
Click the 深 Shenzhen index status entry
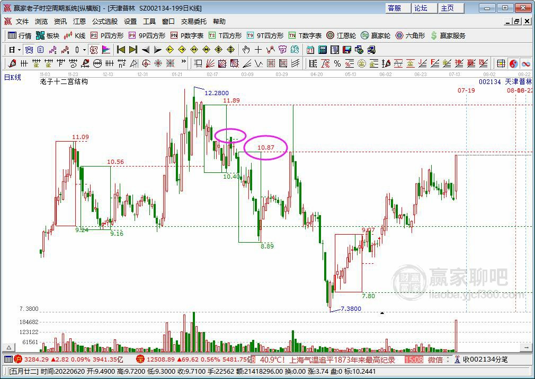(x=193, y=359)
